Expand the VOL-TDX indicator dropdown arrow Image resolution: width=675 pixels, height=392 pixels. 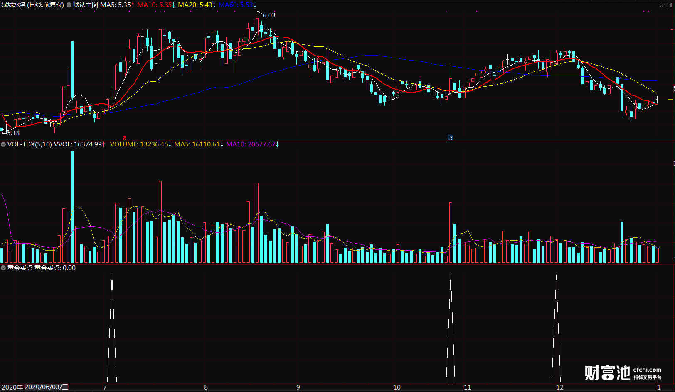coord(3,144)
